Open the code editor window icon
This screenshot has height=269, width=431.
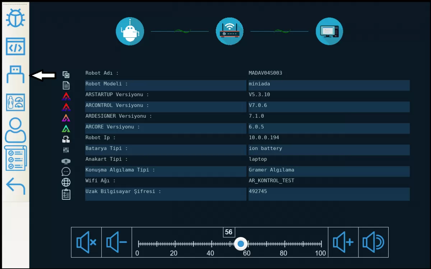[15, 47]
